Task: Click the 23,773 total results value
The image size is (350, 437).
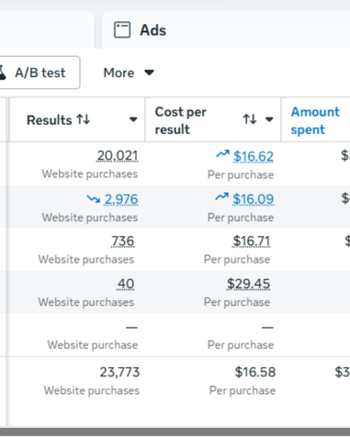Action: [119, 372]
